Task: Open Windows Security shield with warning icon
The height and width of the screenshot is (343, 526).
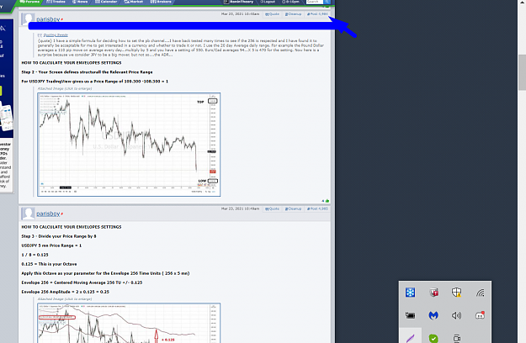Action: (x=456, y=293)
